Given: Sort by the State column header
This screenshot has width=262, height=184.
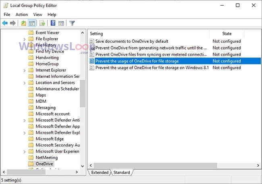Looking at the screenshot, I should [x=227, y=33].
